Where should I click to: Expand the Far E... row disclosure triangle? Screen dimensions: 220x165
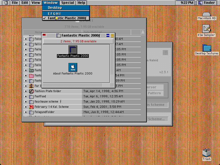[26, 86]
